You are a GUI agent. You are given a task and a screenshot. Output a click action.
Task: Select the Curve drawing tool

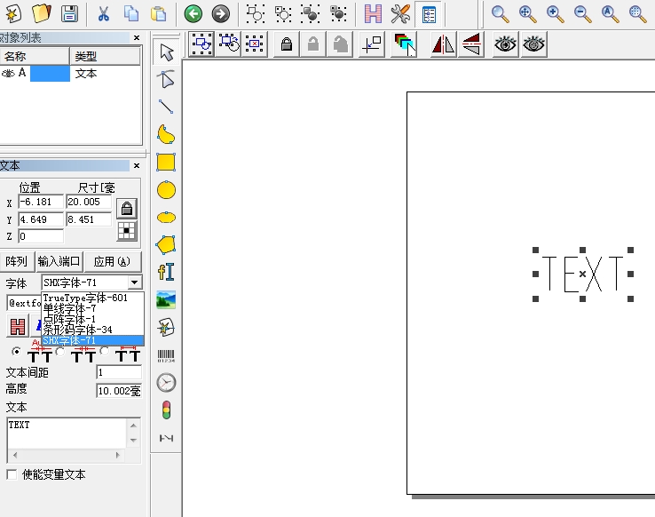(x=166, y=134)
